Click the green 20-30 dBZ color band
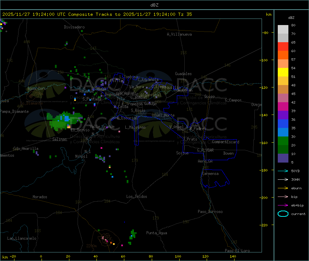The image size is (309, 261). (x=283, y=141)
